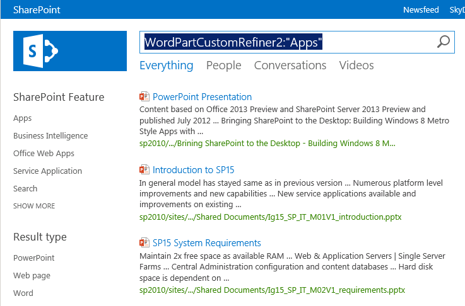Image resolution: width=465 pixels, height=306 pixels.
Task: Click the SharePoint site logo
Action: pyautogui.click(x=70, y=51)
